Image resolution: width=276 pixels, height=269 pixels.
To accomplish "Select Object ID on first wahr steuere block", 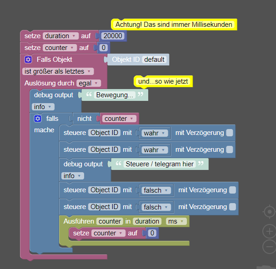I will (x=104, y=133).
